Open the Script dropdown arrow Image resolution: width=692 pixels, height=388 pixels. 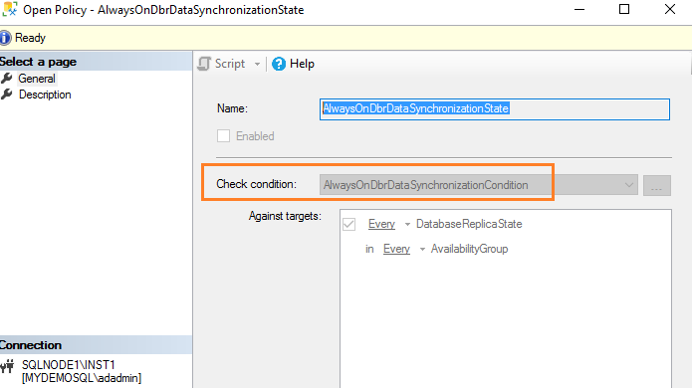click(257, 64)
